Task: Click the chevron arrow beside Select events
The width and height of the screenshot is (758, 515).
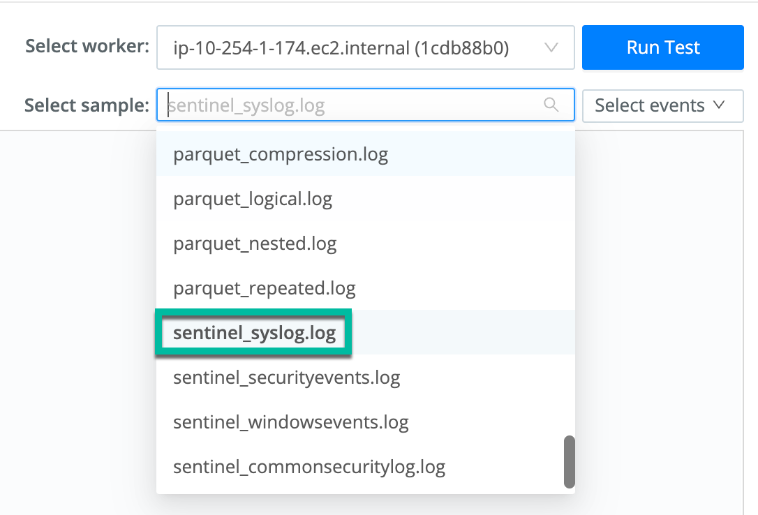Action: coord(719,105)
